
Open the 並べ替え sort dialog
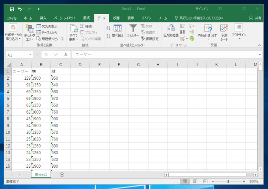click(117, 30)
